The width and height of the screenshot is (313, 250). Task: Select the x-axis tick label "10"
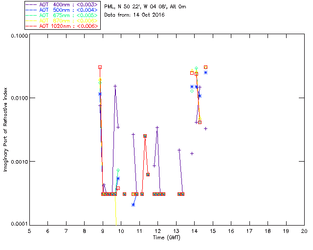pos(121,231)
